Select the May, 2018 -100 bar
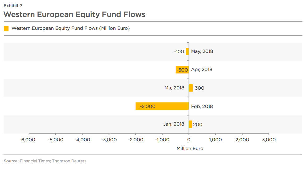 pyautogui.click(x=188, y=52)
